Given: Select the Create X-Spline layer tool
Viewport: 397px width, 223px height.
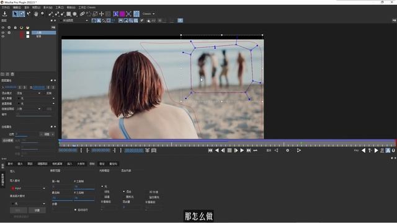Looking at the screenshot, I should point(51,14).
